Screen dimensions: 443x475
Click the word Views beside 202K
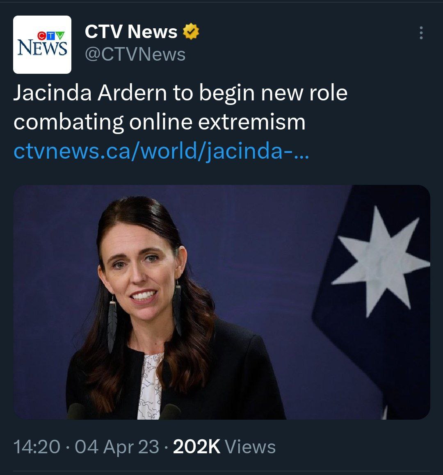click(250, 447)
